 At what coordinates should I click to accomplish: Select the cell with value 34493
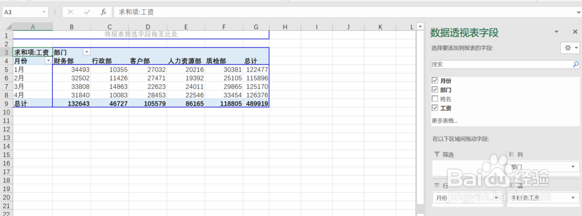pos(72,69)
